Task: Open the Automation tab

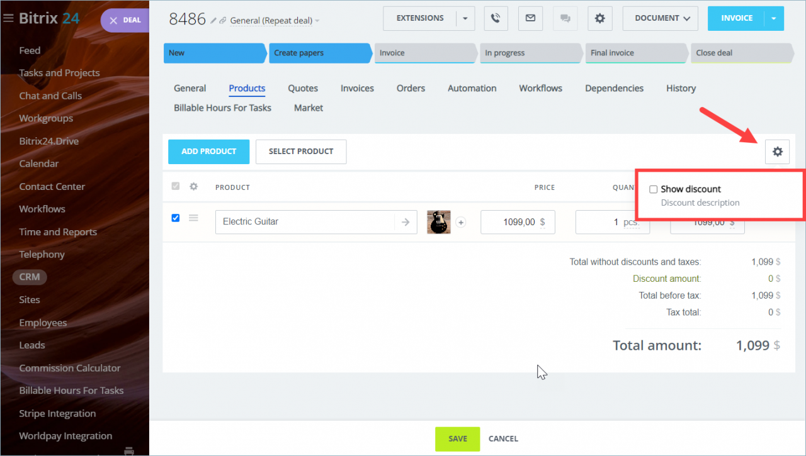Action: pyautogui.click(x=472, y=88)
